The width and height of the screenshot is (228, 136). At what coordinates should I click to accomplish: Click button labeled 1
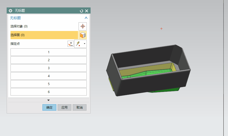[49, 52]
